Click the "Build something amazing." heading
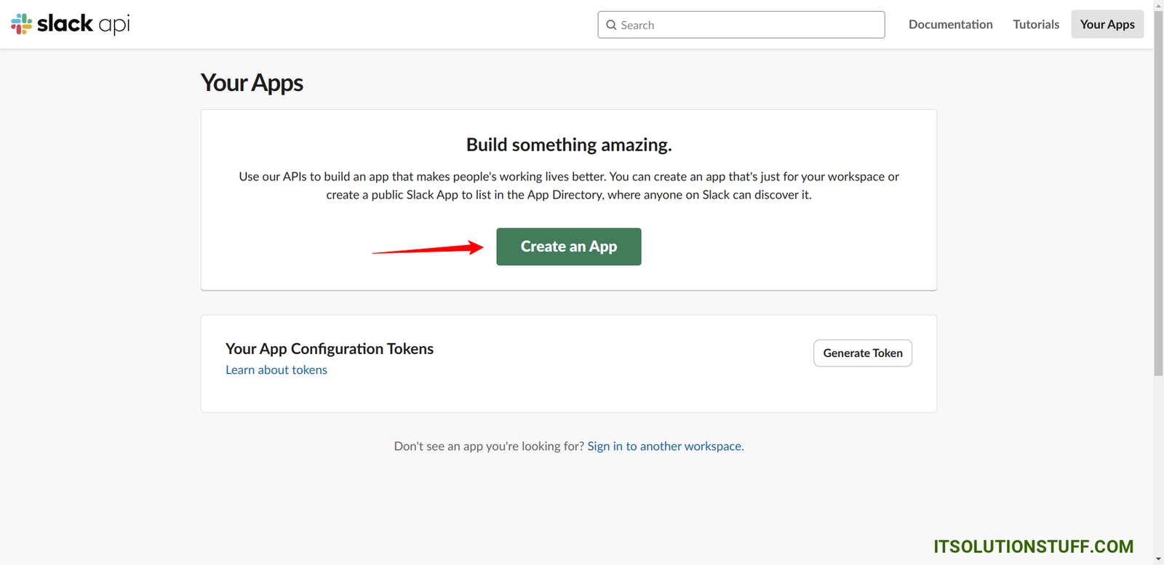This screenshot has height=565, width=1164. tap(569, 145)
